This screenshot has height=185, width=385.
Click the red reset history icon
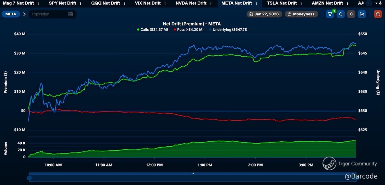[x=378, y=14]
